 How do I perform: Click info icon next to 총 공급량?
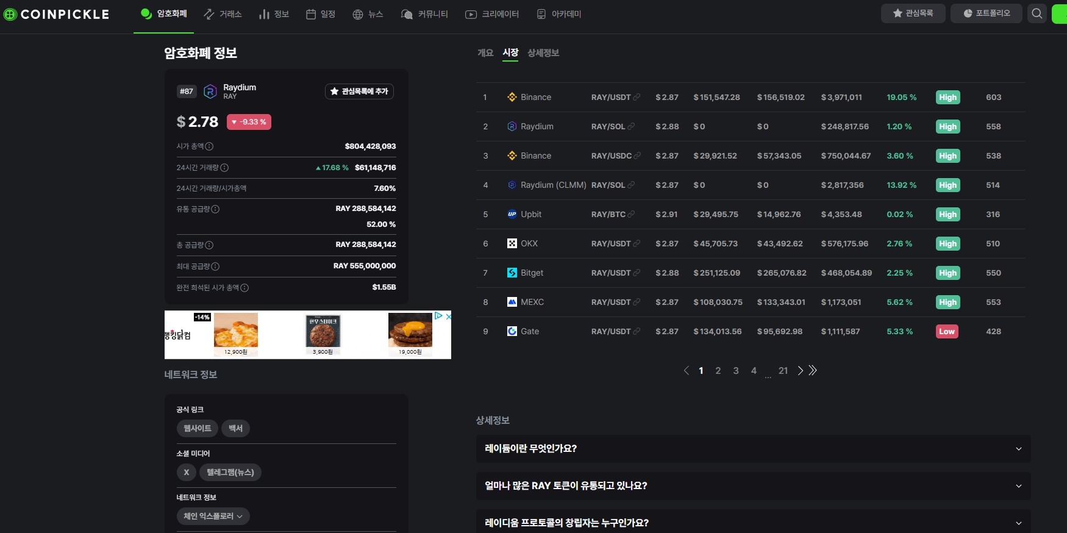pos(209,245)
